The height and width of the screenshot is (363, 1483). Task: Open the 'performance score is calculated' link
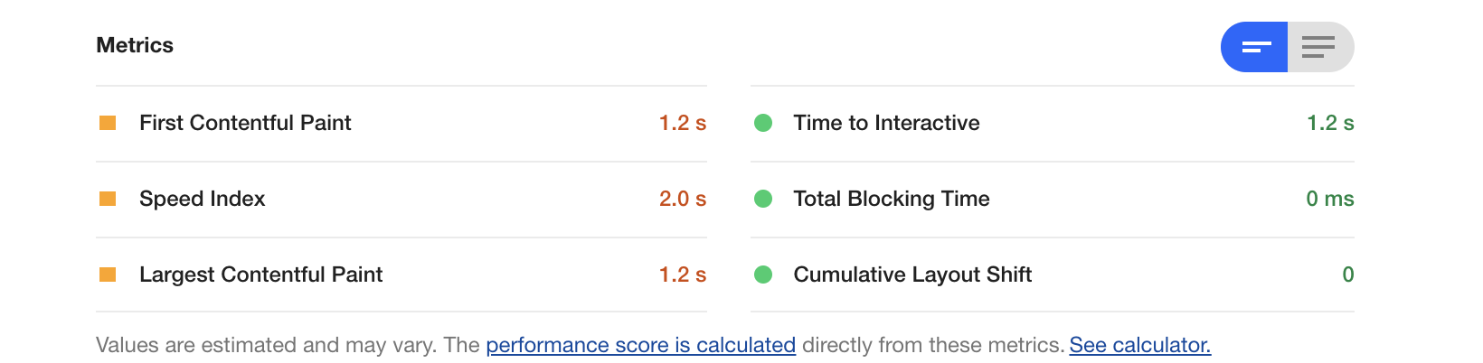pos(641,345)
